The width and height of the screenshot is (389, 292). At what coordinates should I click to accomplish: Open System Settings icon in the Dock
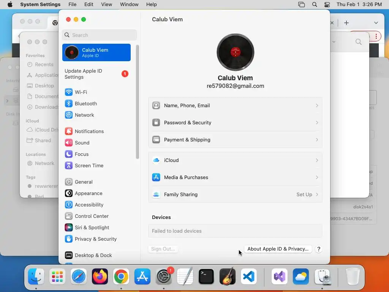tap(164, 276)
